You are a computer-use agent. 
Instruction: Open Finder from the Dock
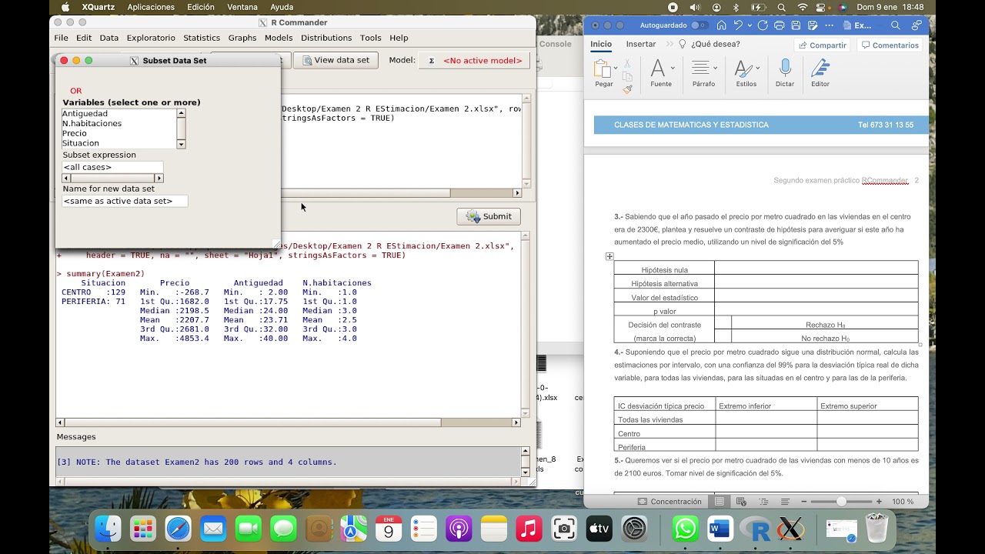108,529
